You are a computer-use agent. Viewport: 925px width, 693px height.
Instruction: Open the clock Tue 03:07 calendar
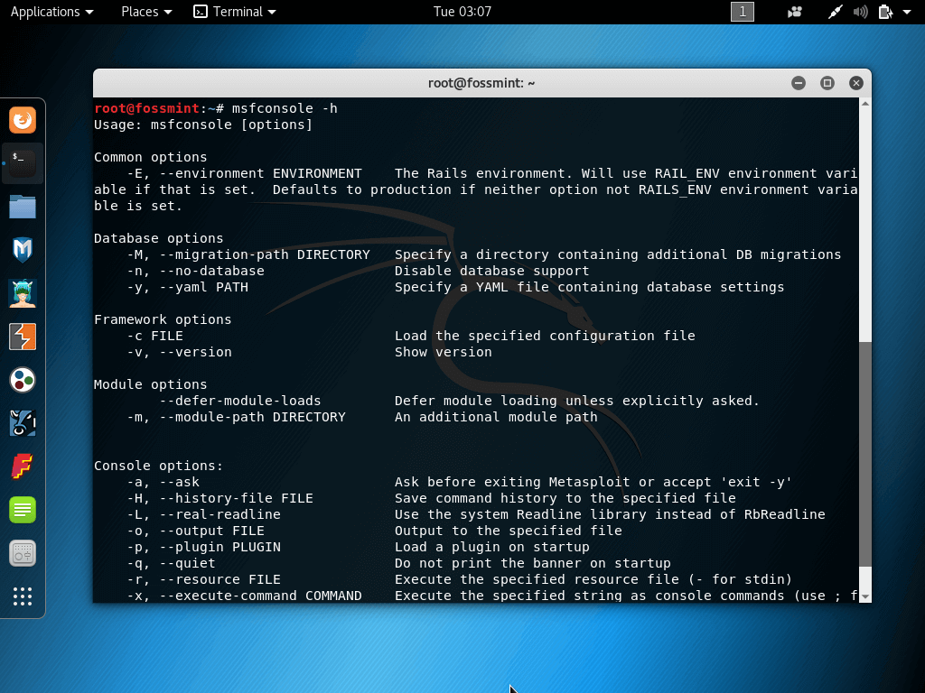pos(462,12)
